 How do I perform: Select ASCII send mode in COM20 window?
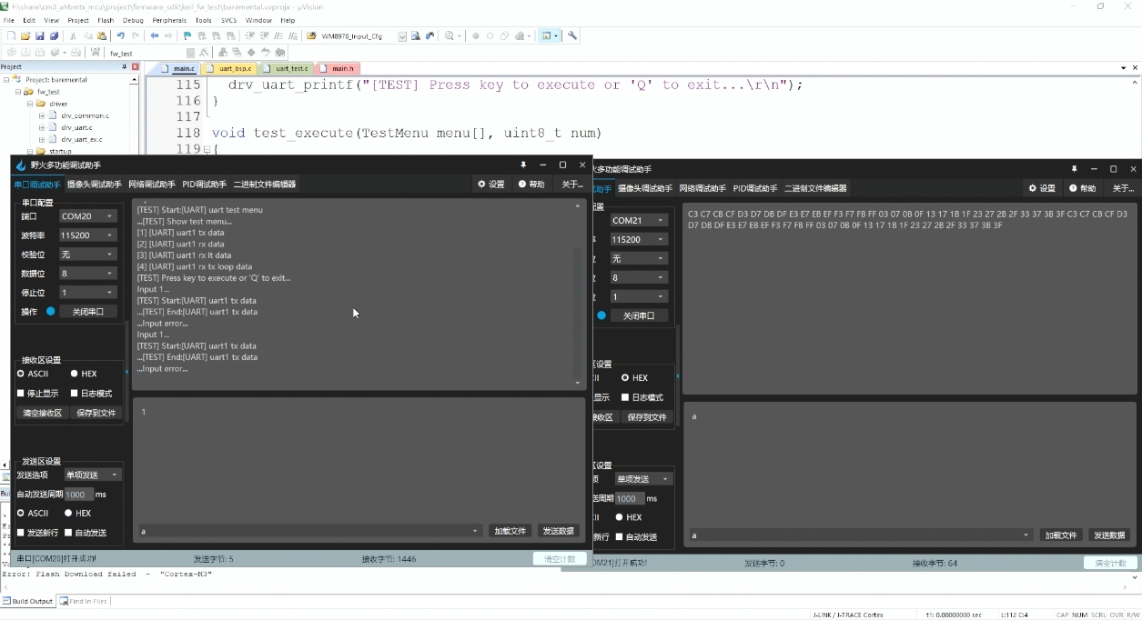tap(33, 513)
